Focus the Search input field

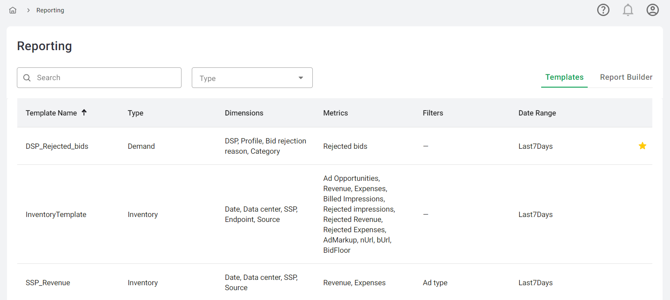coord(105,78)
